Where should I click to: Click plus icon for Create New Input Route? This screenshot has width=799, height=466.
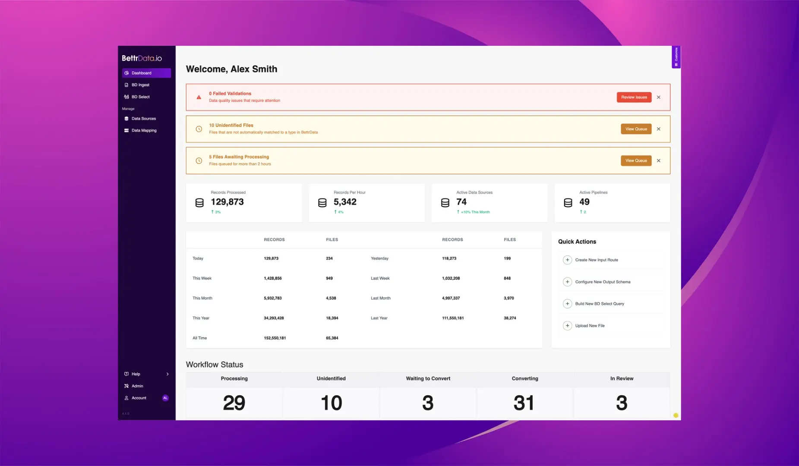point(567,260)
